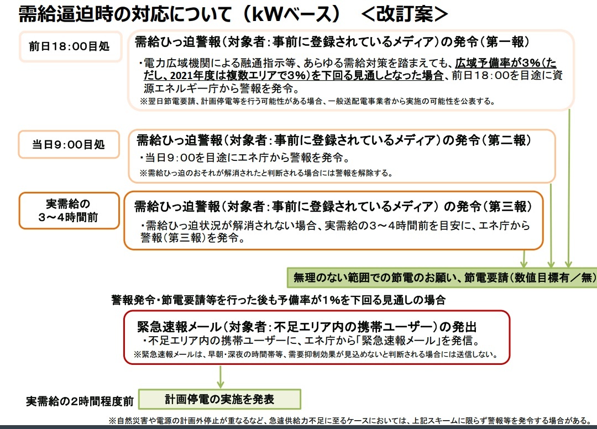The width and height of the screenshot is (597, 429).
Task: Click the green 計画停電の実施を発表 box
Action: coord(219,399)
